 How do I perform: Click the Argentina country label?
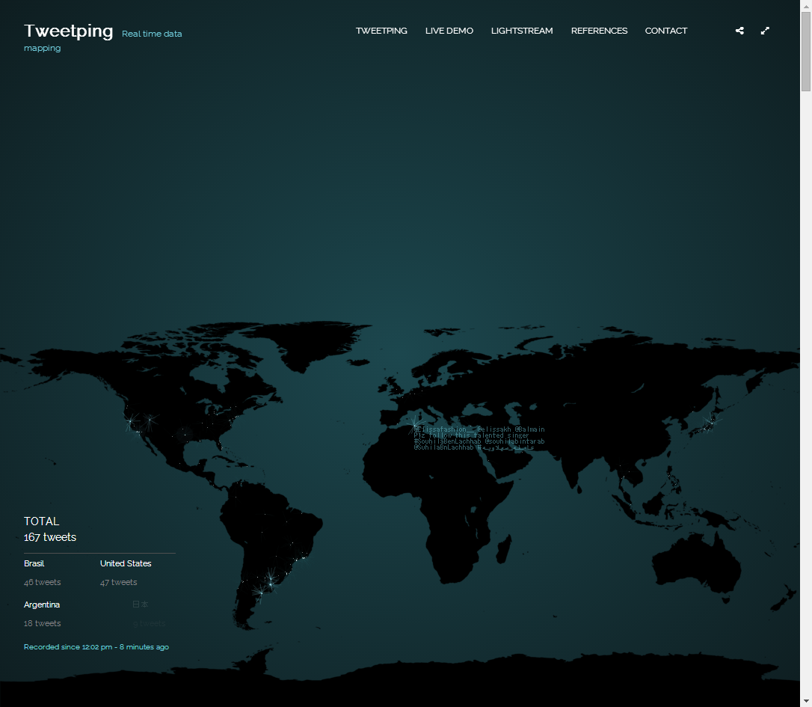(42, 605)
